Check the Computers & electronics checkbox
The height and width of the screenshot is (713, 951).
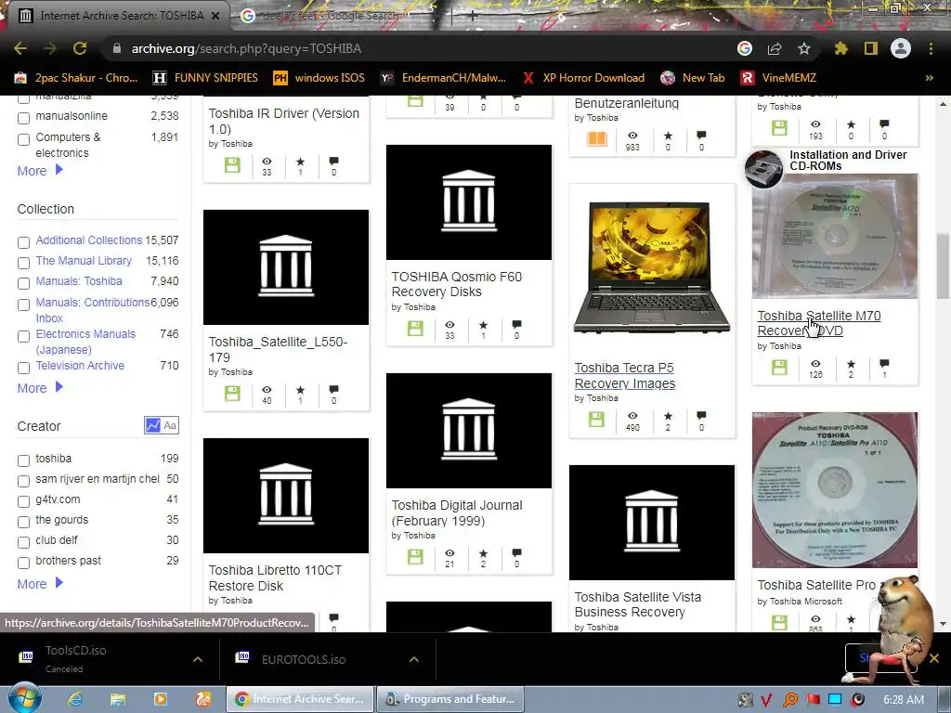[x=23, y=139]
